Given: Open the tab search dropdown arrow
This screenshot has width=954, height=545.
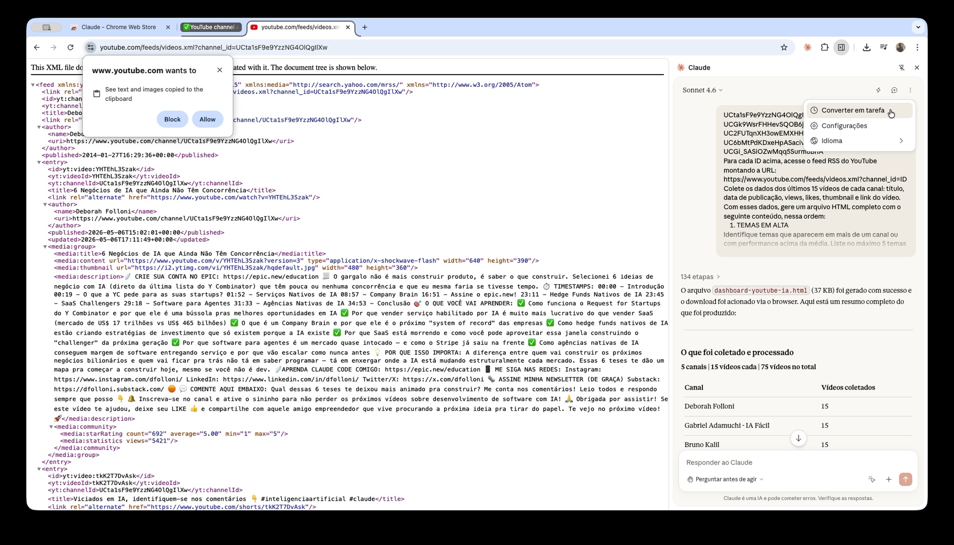Looking at the screenshot, I should pyautogui.click(x=918, y=27).
